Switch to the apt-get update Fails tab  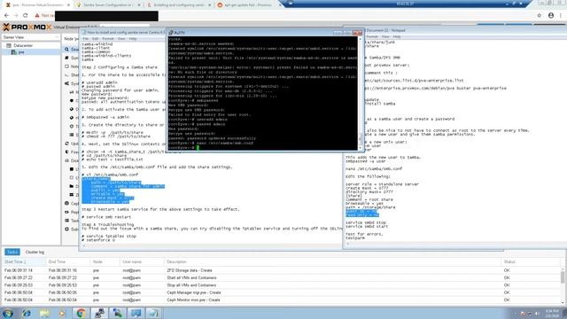click(x=248, y=5)
